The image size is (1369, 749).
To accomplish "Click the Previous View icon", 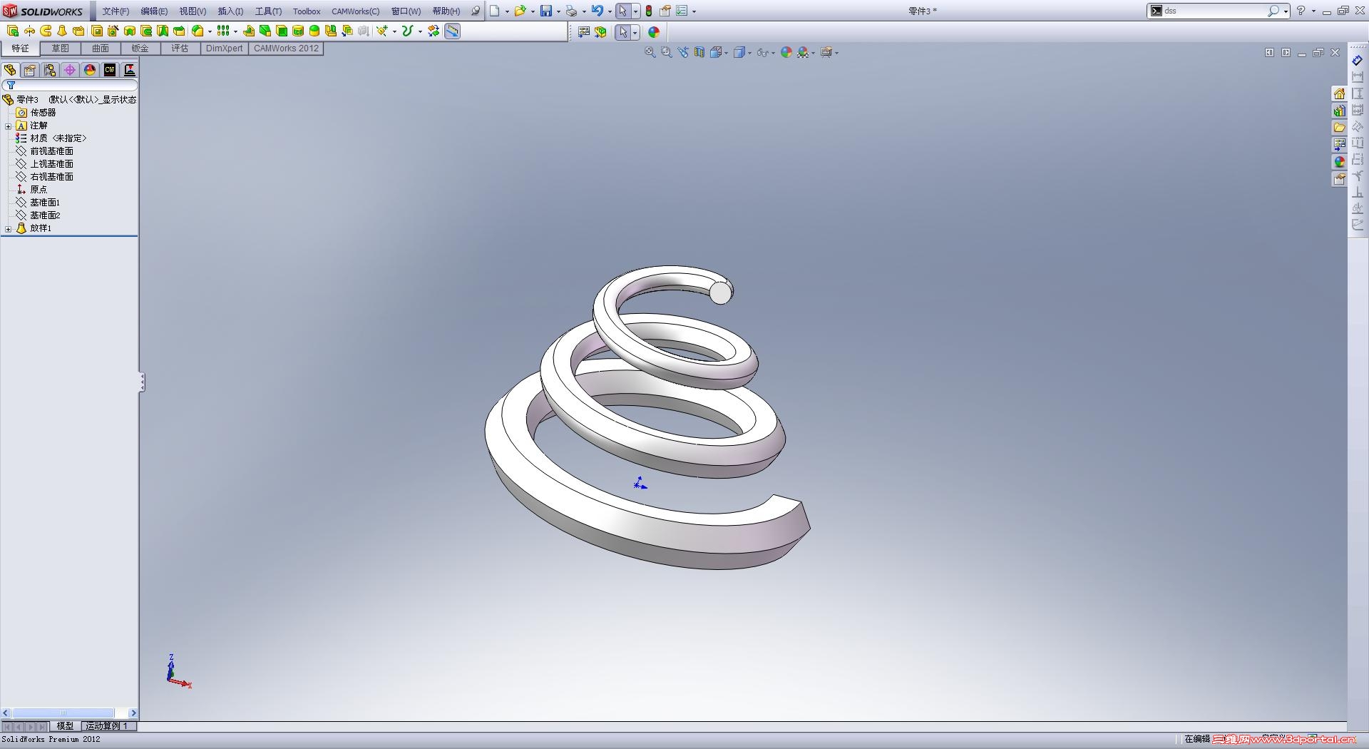I will 683,52.
